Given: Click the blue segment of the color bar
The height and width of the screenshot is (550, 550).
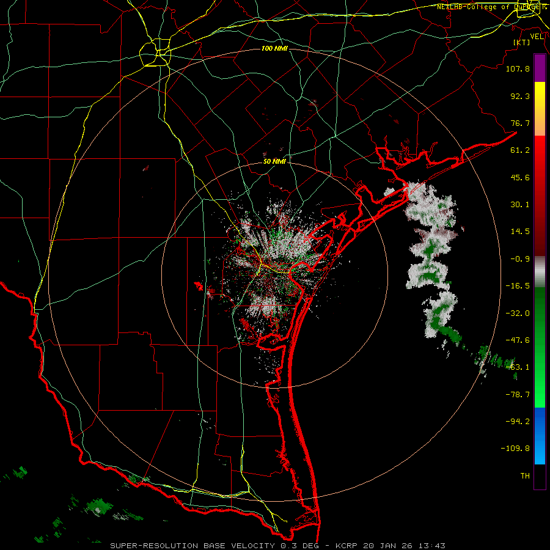Looking at the screenshot, I should (540, 436).
